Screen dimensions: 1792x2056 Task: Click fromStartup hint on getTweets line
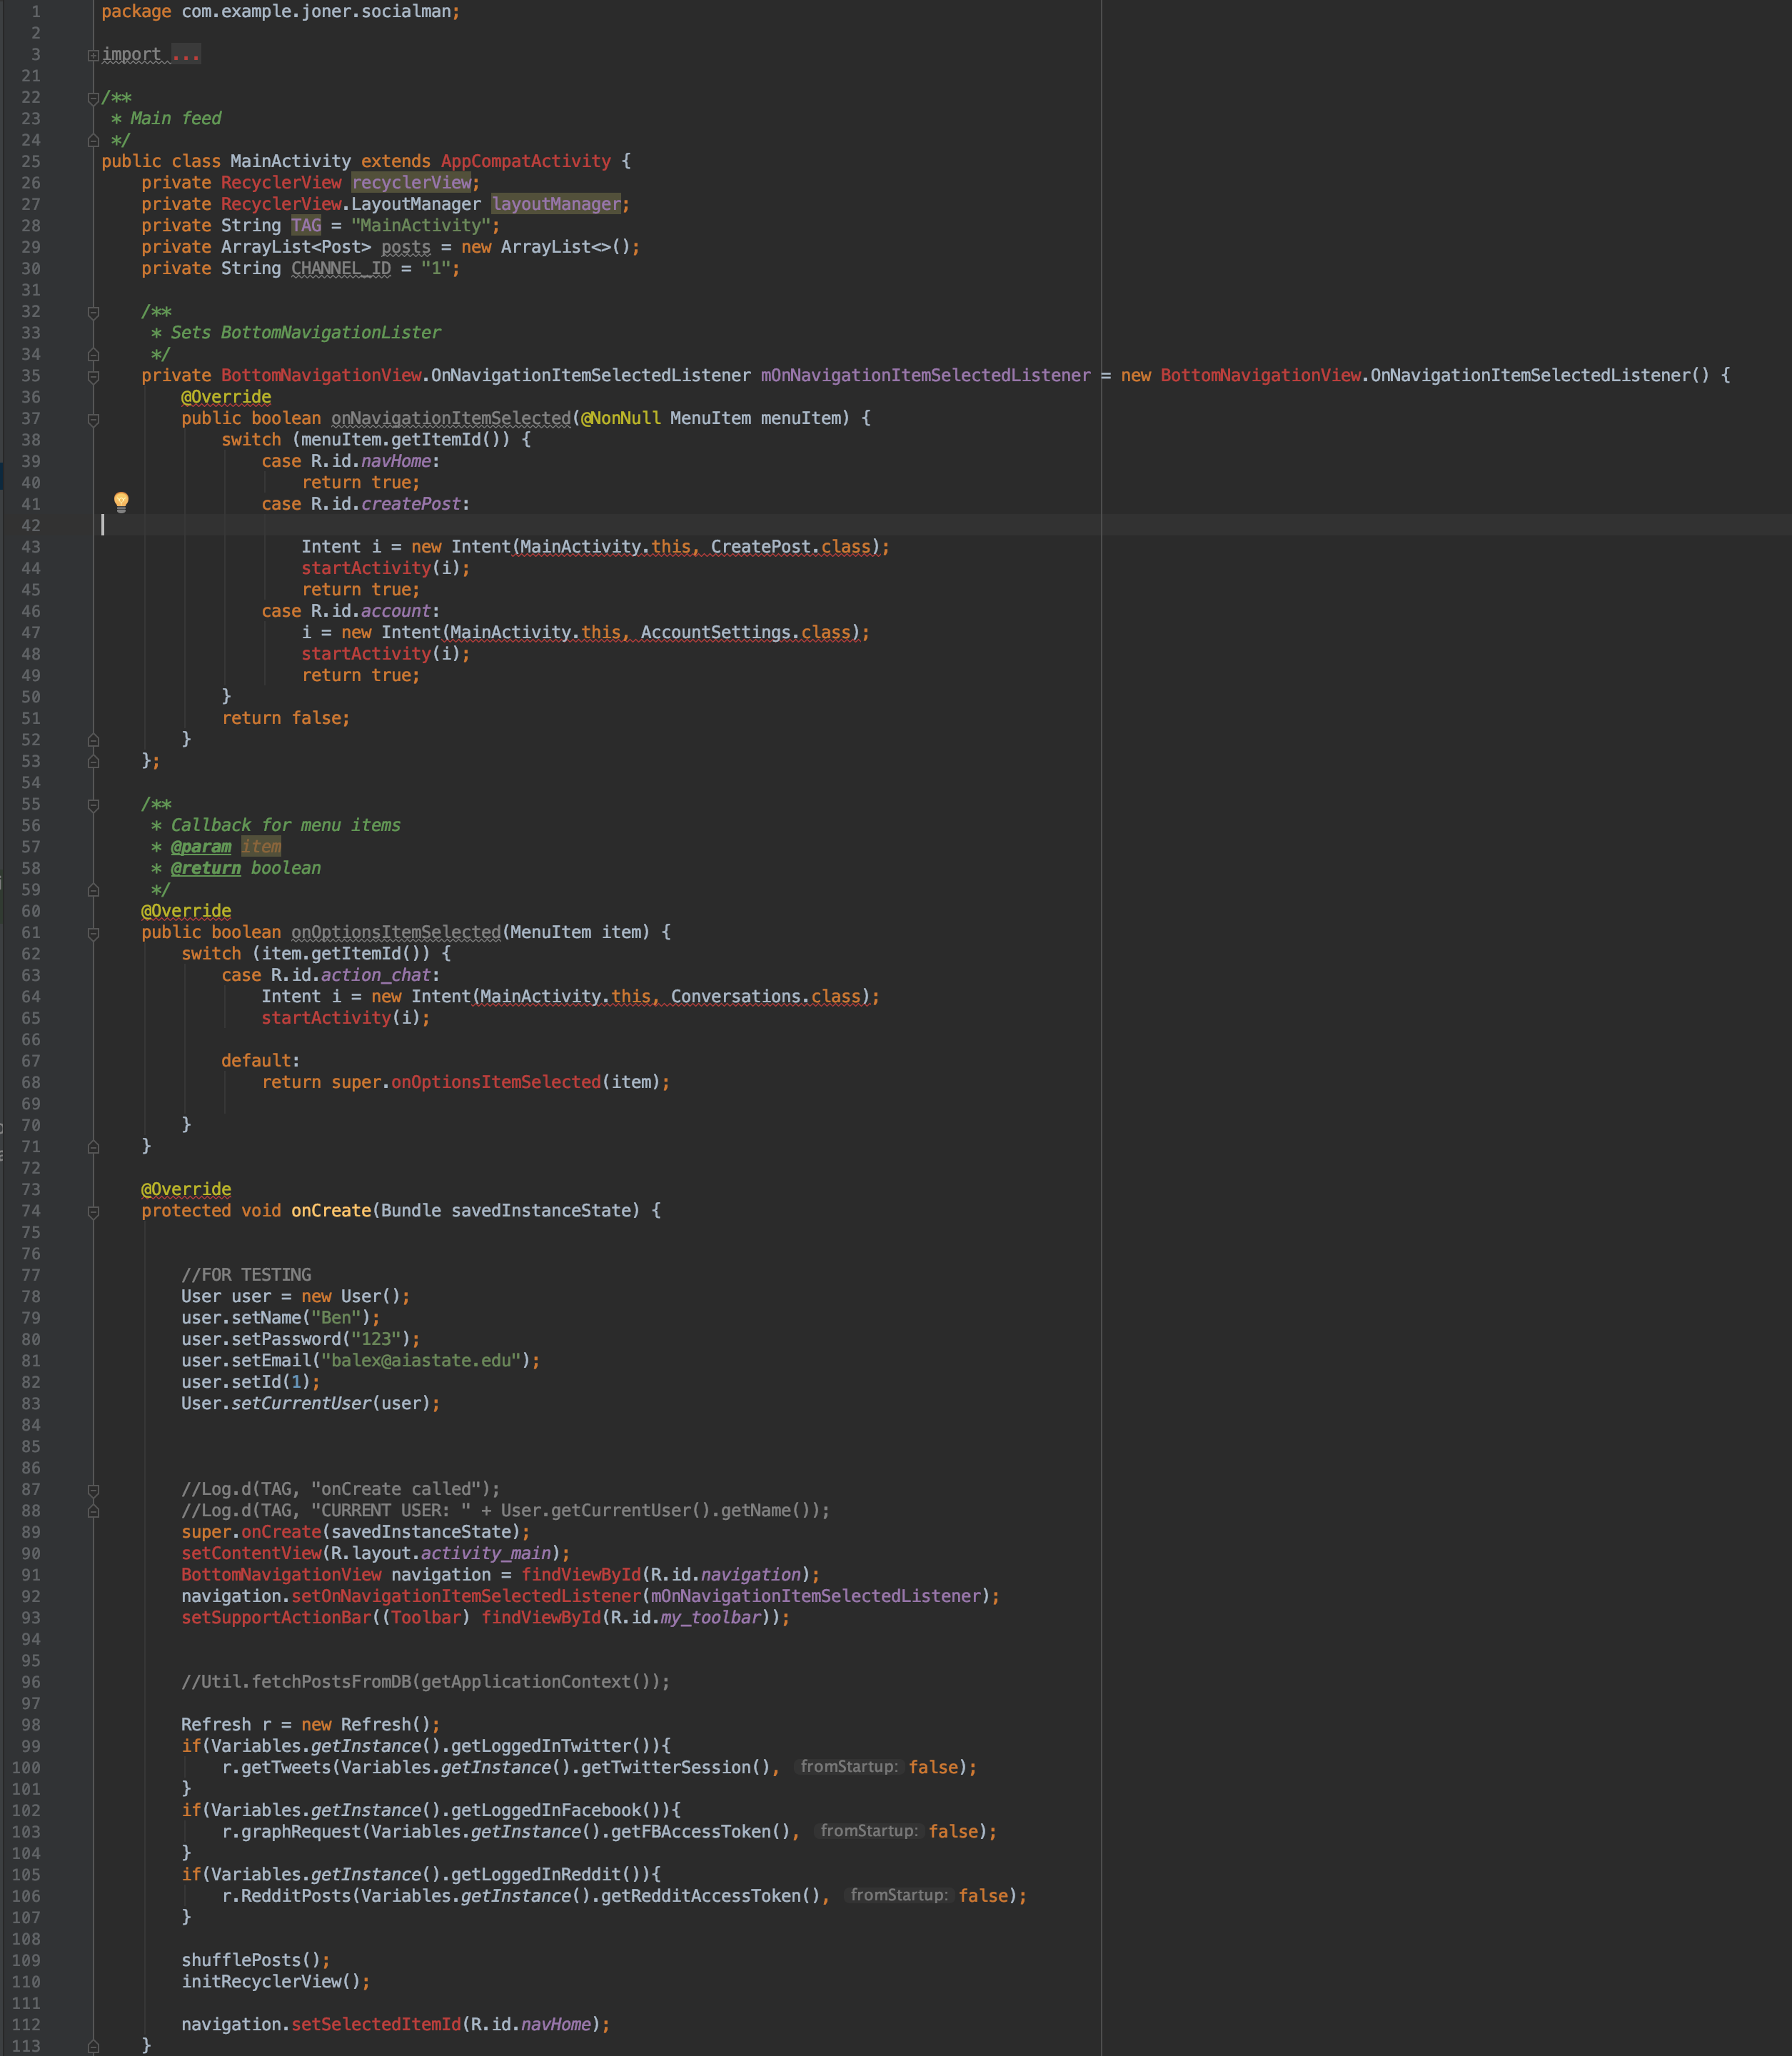(x=849, y=1767)
